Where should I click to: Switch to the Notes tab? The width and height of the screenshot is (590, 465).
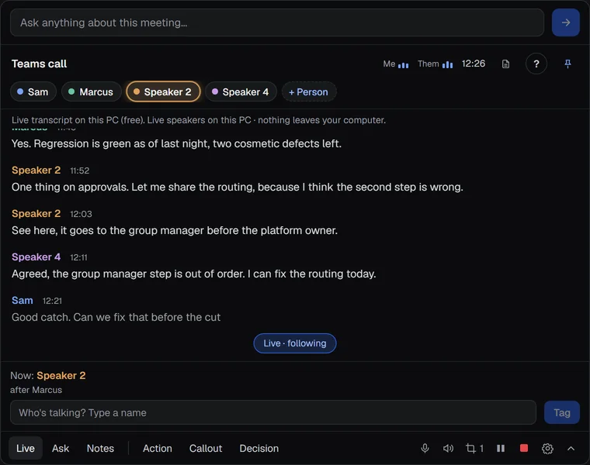[x=100, y=448]
